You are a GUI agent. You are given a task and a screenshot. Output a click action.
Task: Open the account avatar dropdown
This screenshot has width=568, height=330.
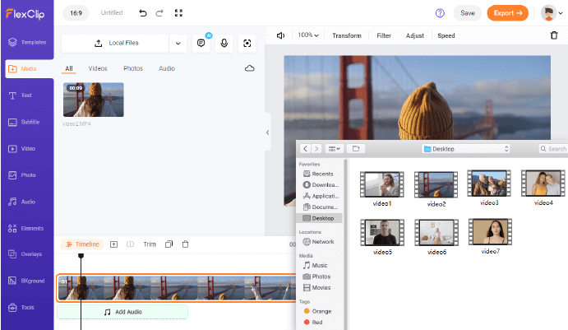coord(552,13)
